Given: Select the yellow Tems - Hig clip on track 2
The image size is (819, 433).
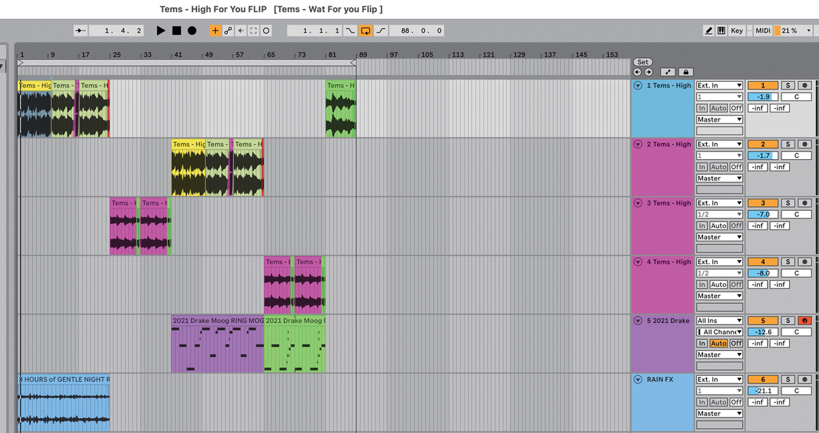Looking at the screenshot, I should (x=188, y=168).
